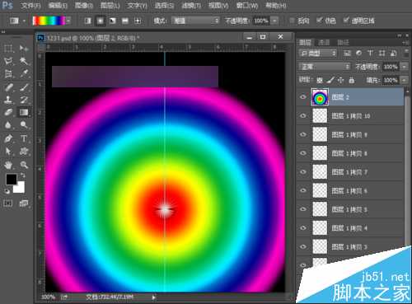This screenshot has height=304, width=412.
Task: Switch to the Paths tab
Action: coord(343,42)
